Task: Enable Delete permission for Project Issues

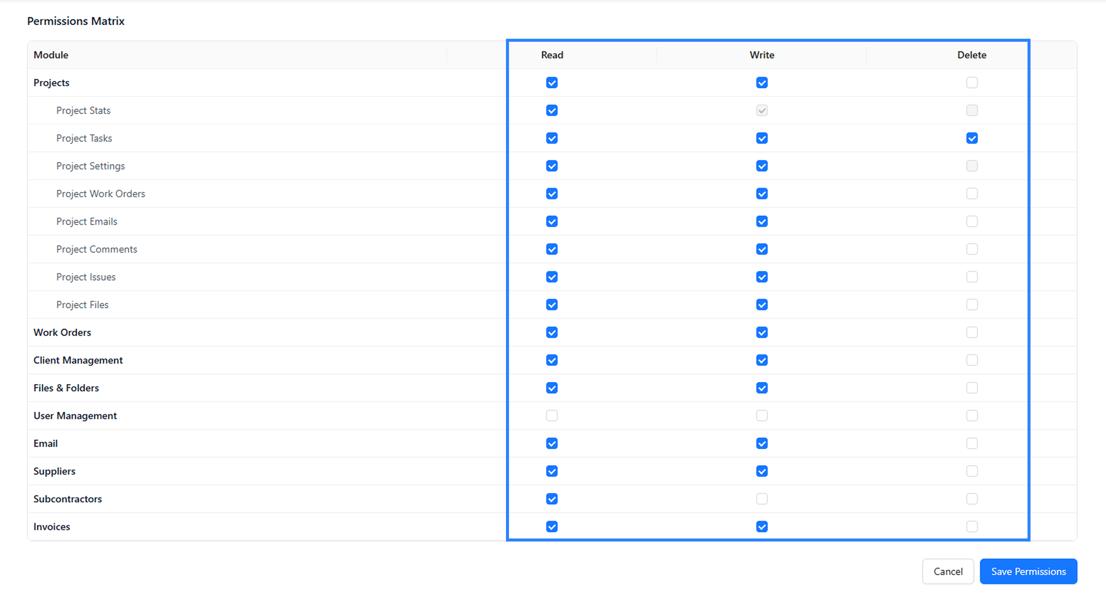Action: pyautogui.click(x=972, y=277)
